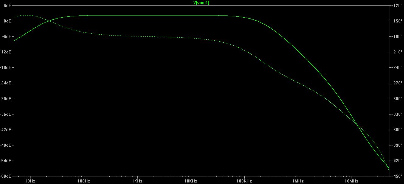The image size is (404, 184).
Task: Click the -330° phase axis label
Action: point(397,114)
